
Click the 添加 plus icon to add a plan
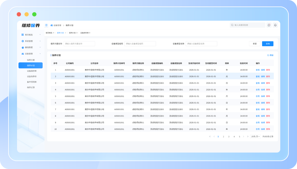[268, 55]
